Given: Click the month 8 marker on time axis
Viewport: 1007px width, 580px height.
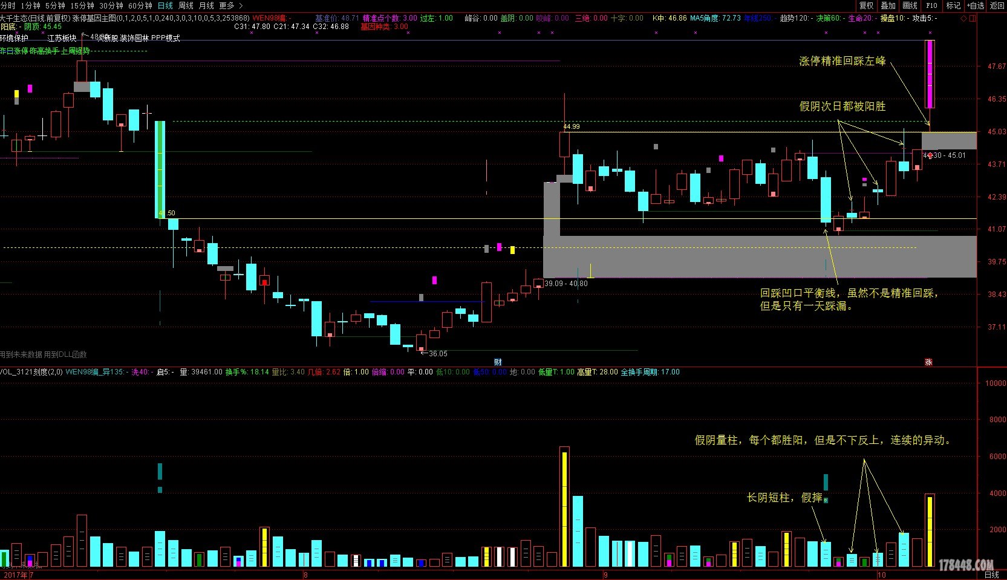Looking at the screenshot, I should point(305,575).
